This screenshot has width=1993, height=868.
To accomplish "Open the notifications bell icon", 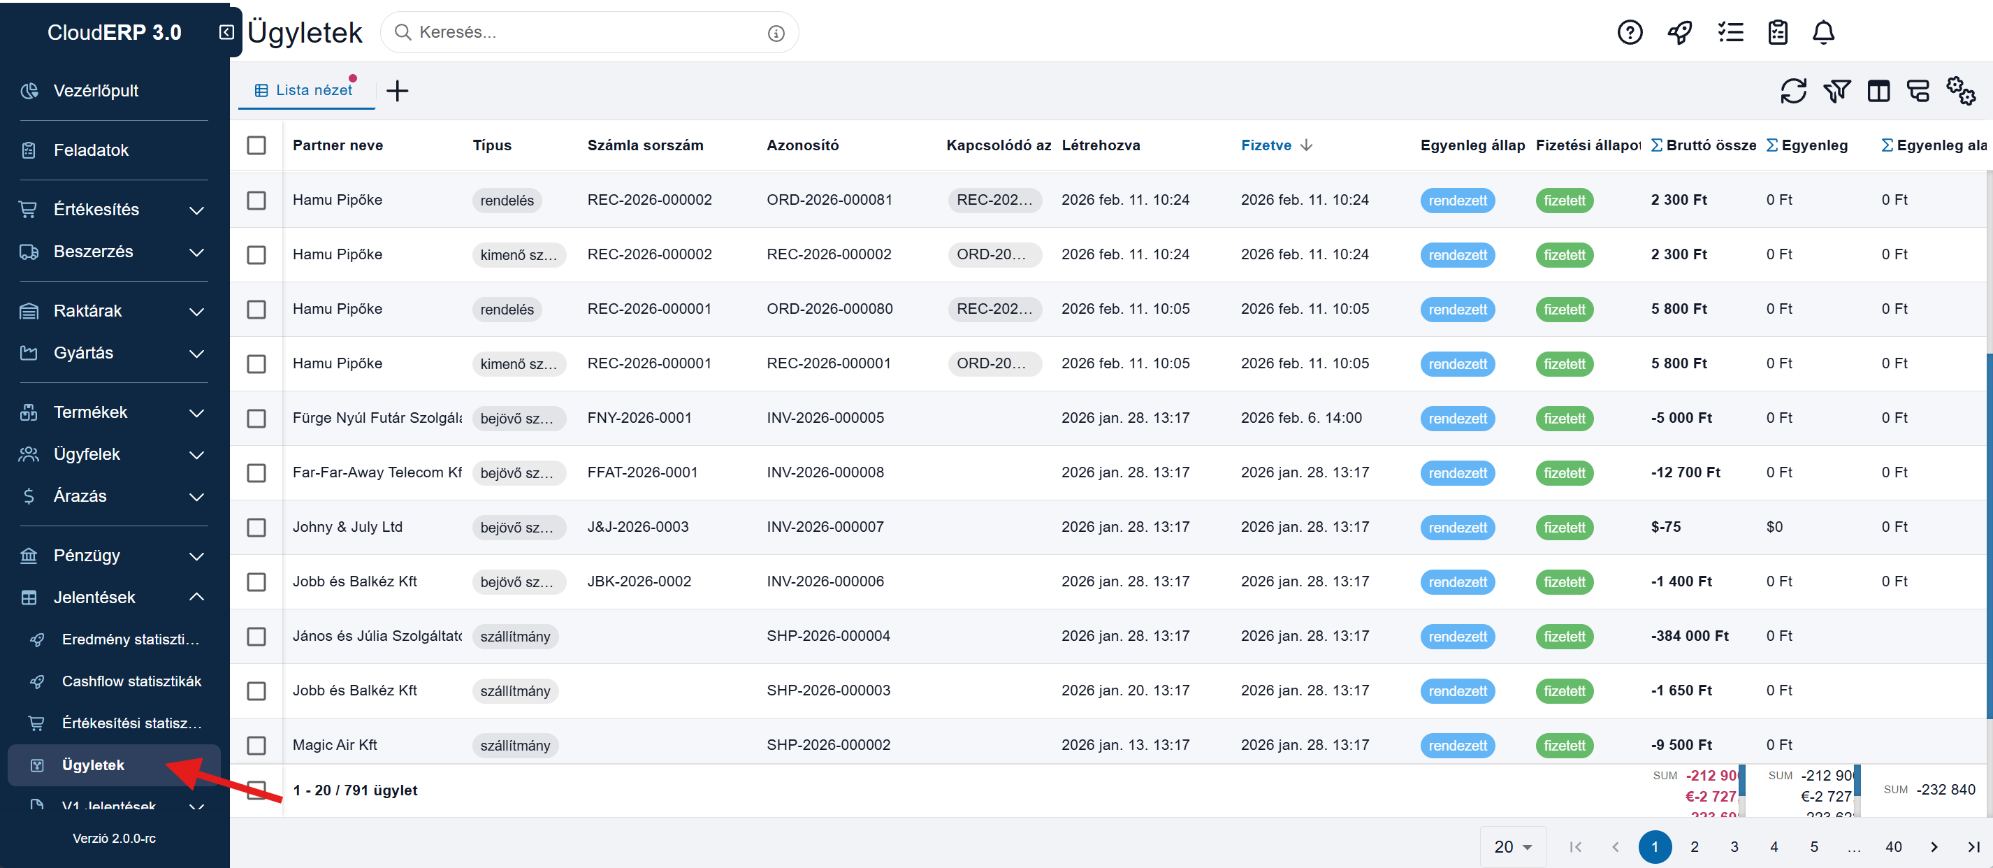I will point(1822,32).
